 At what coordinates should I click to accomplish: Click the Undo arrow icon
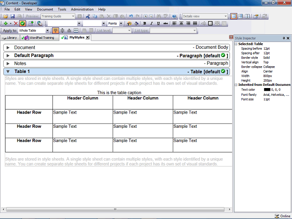tap(131, 16)
